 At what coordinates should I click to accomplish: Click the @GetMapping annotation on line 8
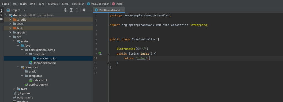(x=126, y=49)
